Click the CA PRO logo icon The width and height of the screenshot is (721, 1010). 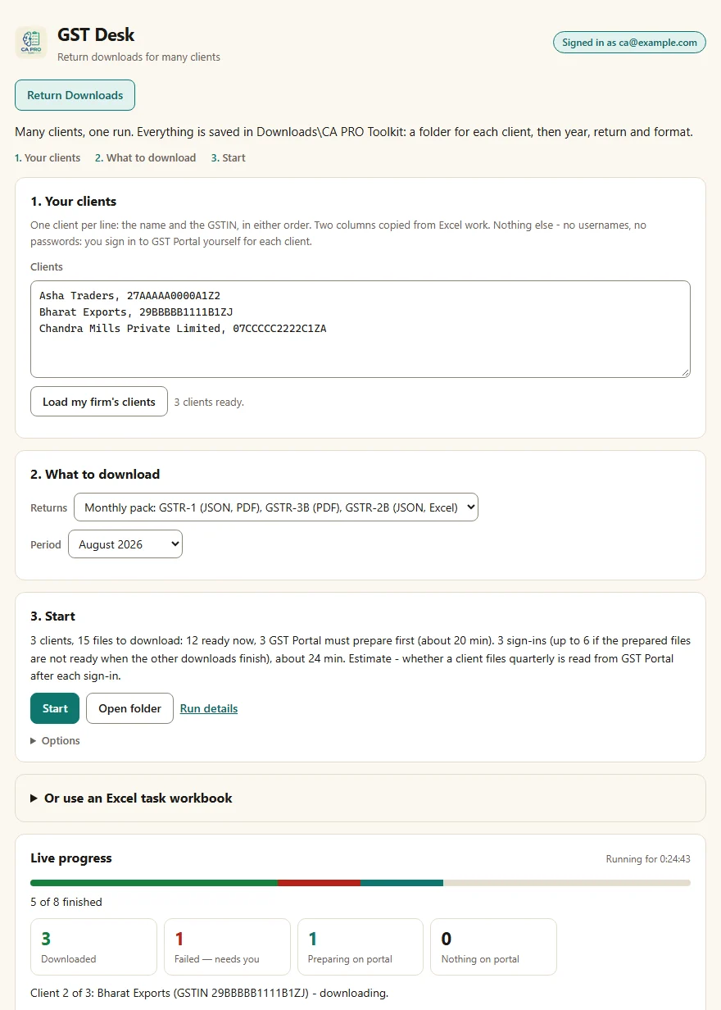point(31,43)
